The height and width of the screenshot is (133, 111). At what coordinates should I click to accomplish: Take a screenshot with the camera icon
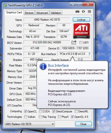pyautogui.click(x=77, y=11)
